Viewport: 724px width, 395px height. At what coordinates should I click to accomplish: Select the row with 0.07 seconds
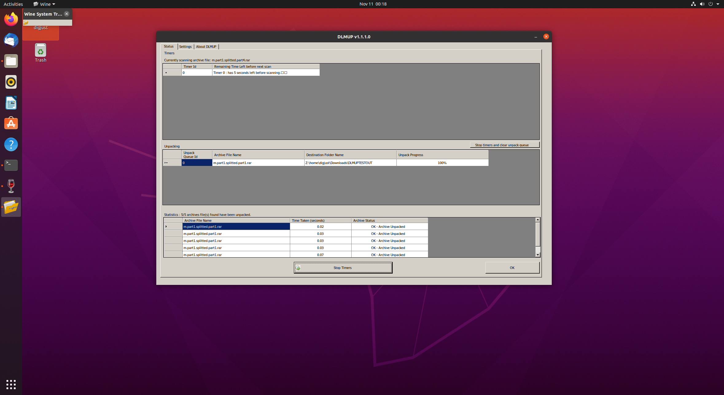pyautogui.click(x=320, y=255)
